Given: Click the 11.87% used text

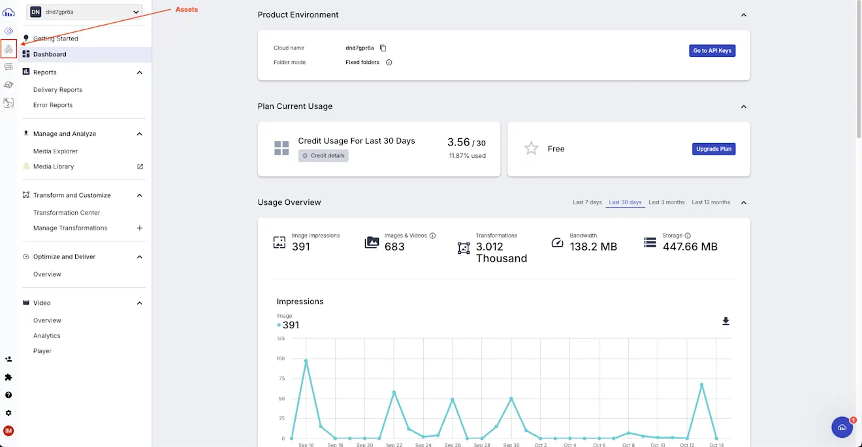Looking at the screenshot, I should 467,156.
